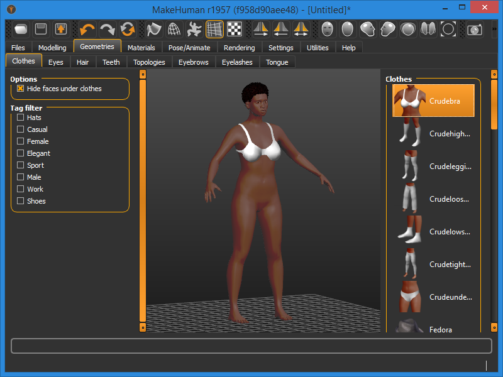The width and height of the screenshot is (503, 377).
Task: Toggle the checkered background icon
Action: point(235,29)
